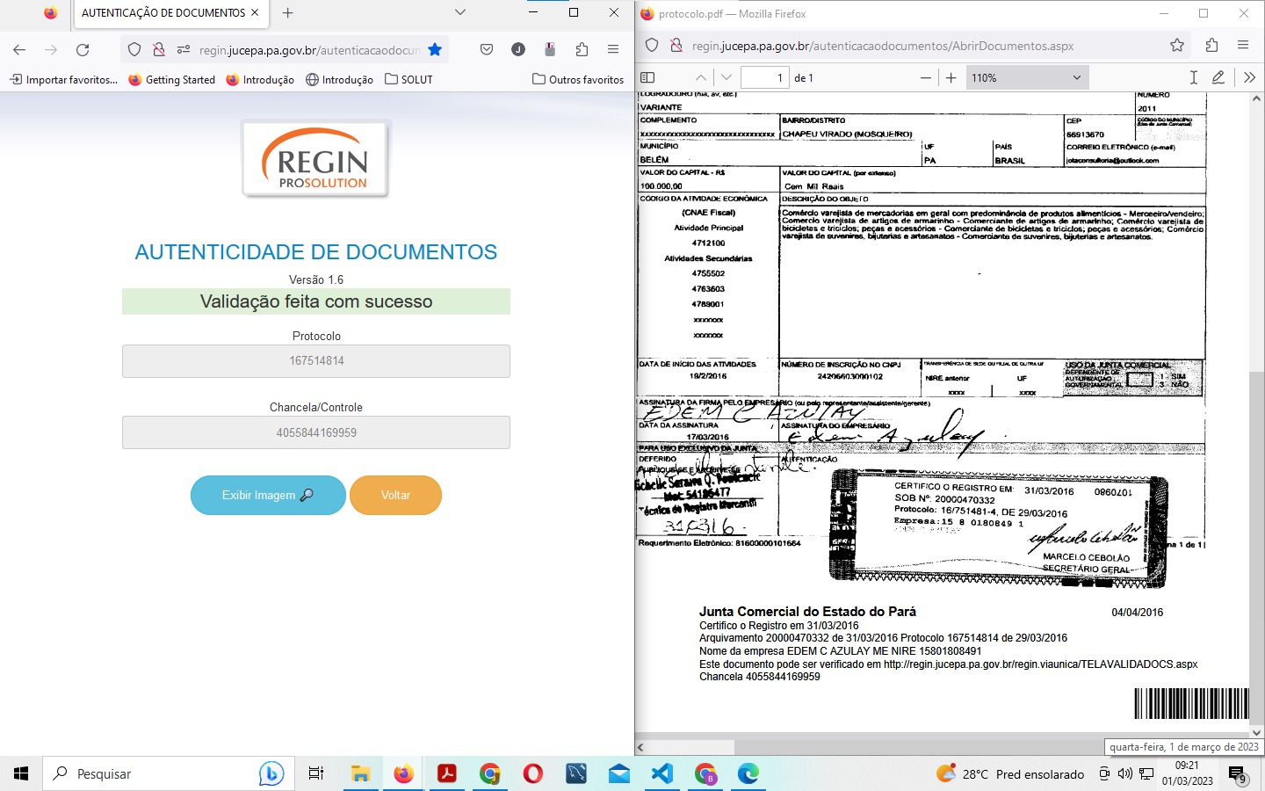The height and width of the screenshot is (791, 1265).
Task: Open the Introdução bookmark with Firefox icon
Action: (x=260, y=79)
